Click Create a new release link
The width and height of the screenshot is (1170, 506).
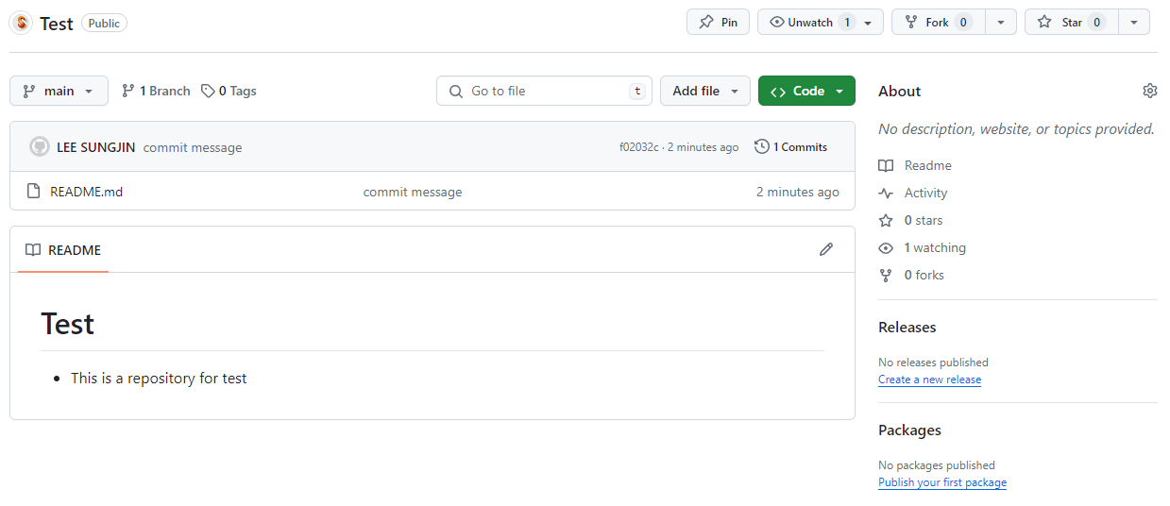[x=929, y=379]
